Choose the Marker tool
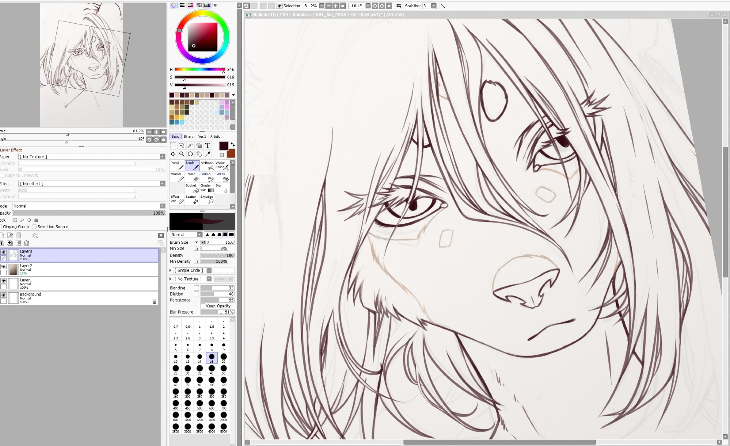The height and width of the screenshot is (446, 730). [177, 177]
